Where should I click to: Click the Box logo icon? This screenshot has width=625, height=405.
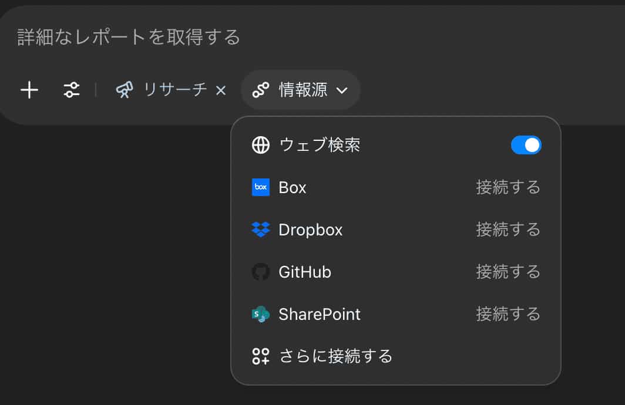261,187
